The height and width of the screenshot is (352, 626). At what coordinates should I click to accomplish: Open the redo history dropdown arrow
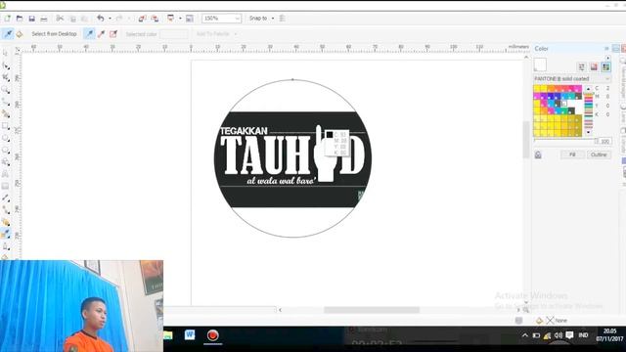pyautogui.click(x=128, y=19)
